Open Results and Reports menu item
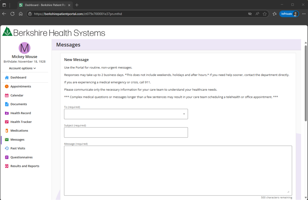The width and height of the screenshot is (308, 200). coord(25,166)
